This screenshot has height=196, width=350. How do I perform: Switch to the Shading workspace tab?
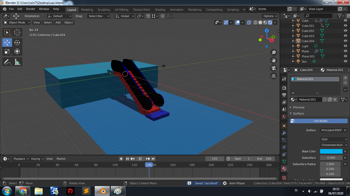(160, 9)
